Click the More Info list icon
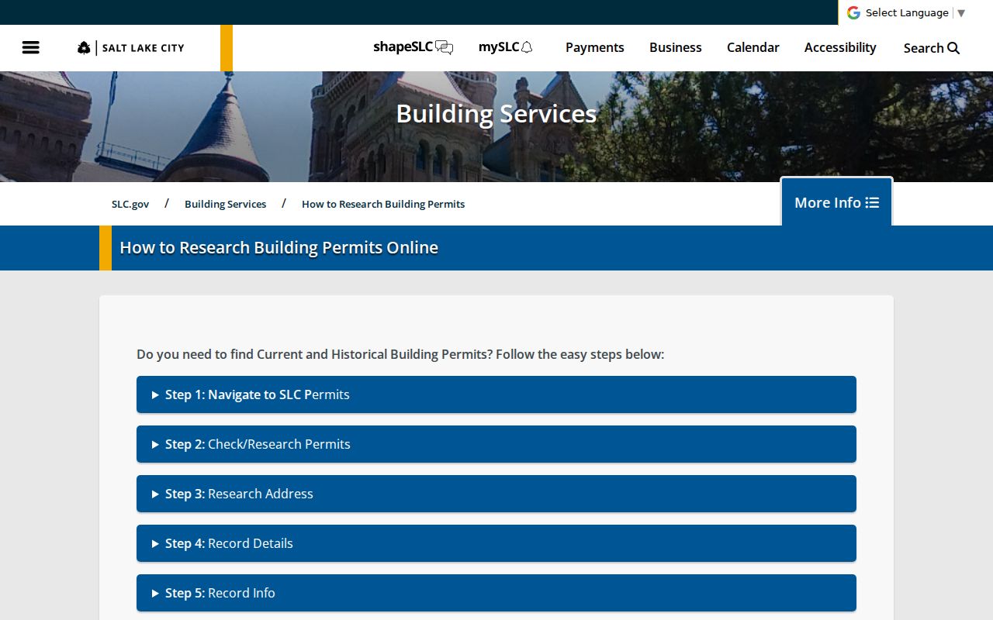This screenshot has width=993, height=620. click(873, 202)
